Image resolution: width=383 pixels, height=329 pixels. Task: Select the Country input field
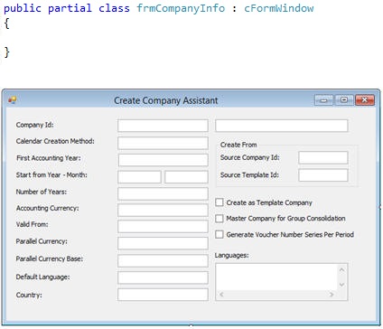163,295
